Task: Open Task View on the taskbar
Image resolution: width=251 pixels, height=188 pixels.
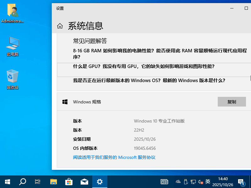Action: click(38, 181)
